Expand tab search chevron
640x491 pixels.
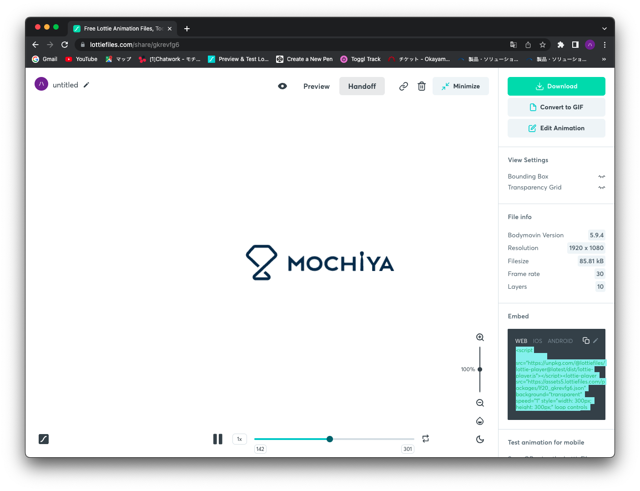(605, 29)
